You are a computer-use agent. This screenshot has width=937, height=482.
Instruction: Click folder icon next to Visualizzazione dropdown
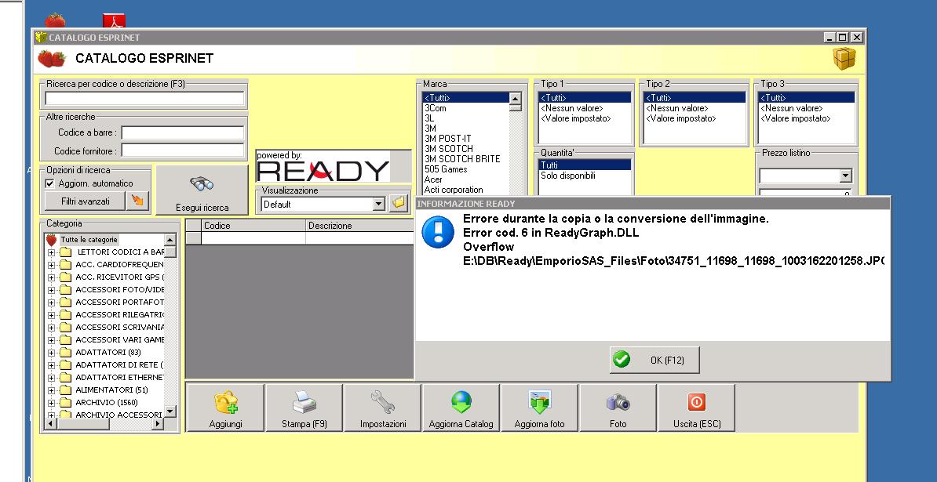(398, 204)
